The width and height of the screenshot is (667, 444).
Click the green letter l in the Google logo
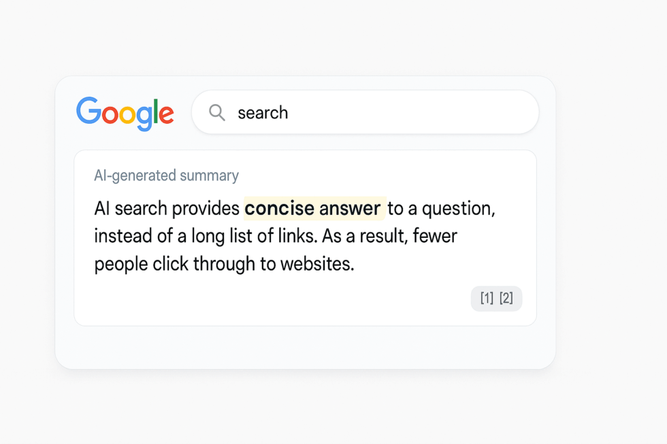[x=155, y=111]
